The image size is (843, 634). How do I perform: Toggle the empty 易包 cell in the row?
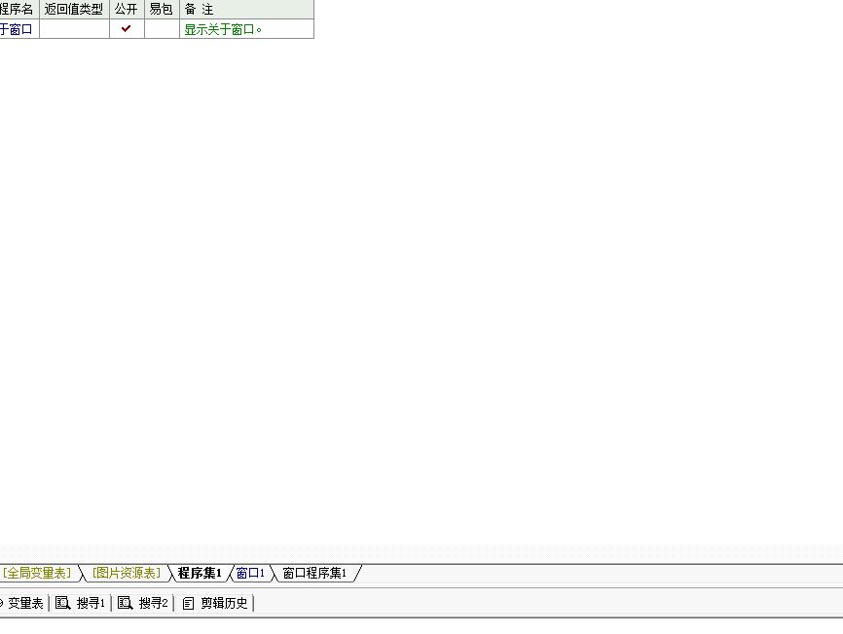(162, 29)
